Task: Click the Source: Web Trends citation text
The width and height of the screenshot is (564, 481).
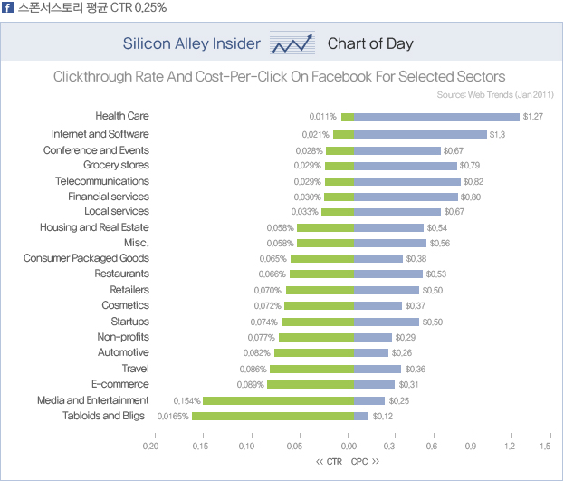Action: point(494,94)
